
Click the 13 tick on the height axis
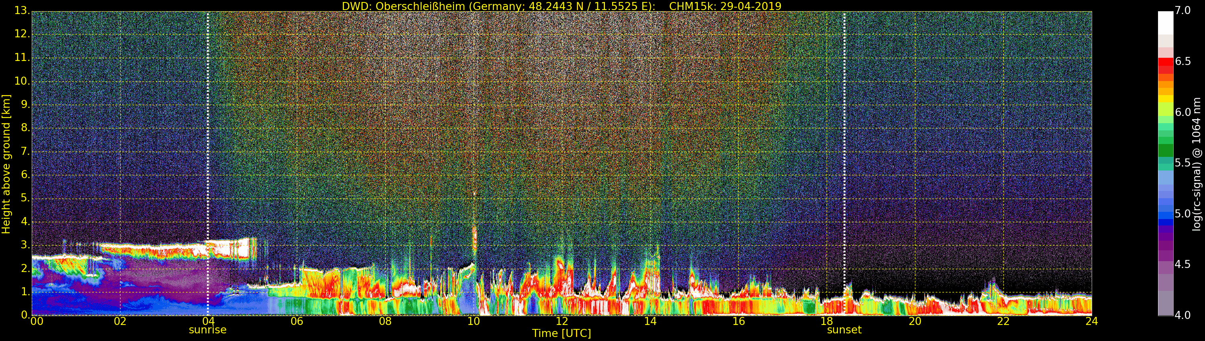pos(22,11)
